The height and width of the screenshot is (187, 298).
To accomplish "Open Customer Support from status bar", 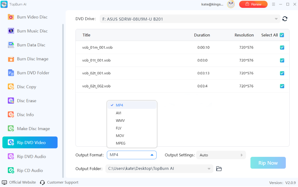I will [x=62, y=182].
